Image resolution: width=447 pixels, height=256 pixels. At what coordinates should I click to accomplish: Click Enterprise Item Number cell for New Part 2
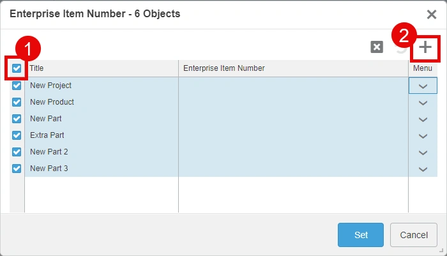(x=293, y=152)
